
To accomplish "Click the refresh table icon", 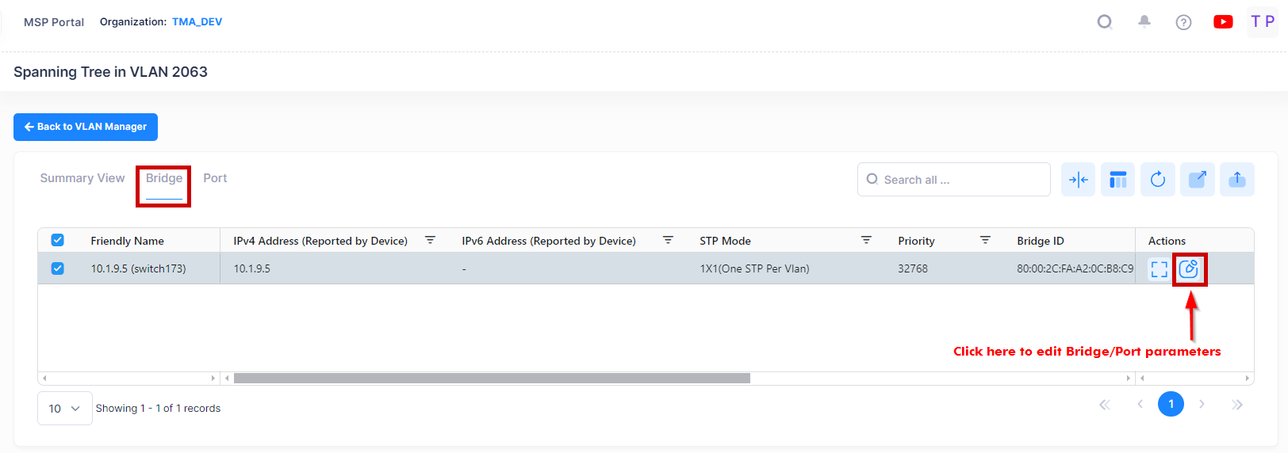I will [x=1157, y=180].
